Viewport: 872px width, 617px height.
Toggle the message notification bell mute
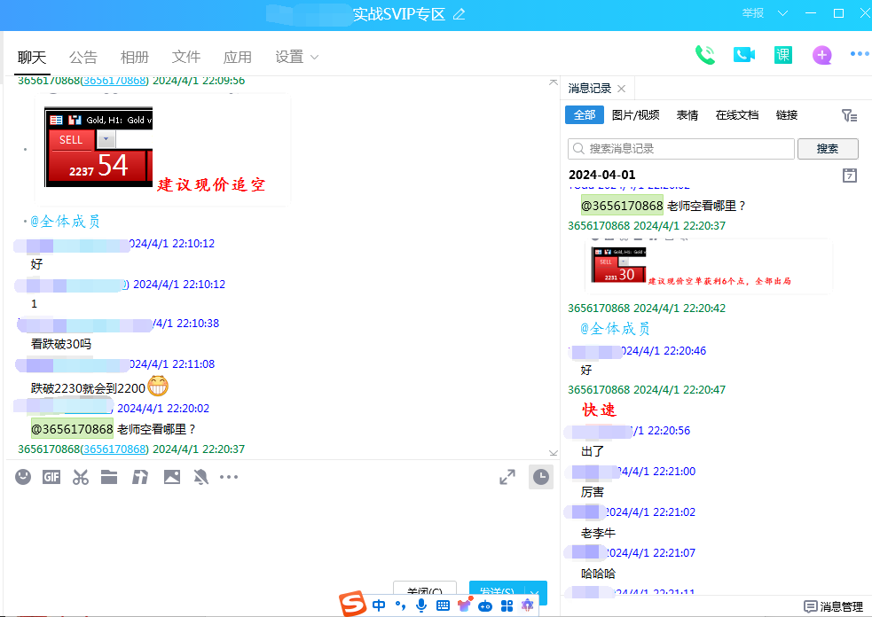(201, 478)
